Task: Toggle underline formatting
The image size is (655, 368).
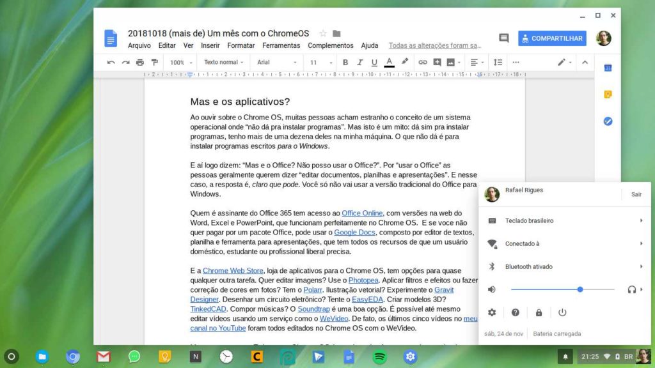Action: coord(374,63)
